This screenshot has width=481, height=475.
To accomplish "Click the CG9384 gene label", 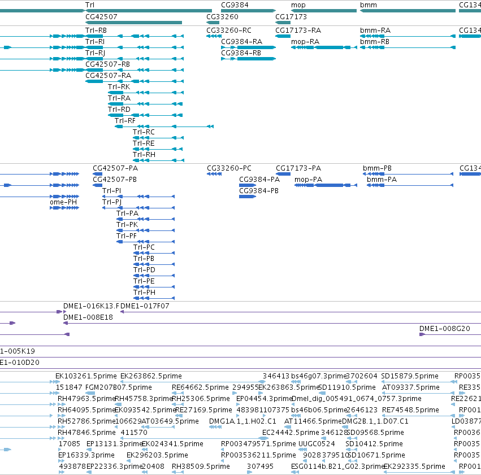I will tap(235, 5).
